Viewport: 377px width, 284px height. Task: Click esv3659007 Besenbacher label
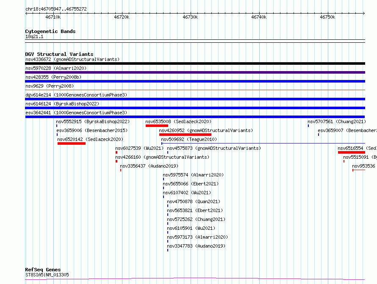pyautogui.click(x=347, y=130)
